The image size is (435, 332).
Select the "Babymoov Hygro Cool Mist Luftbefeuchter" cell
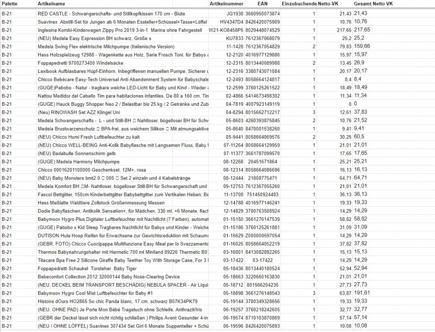click(95, 293)
